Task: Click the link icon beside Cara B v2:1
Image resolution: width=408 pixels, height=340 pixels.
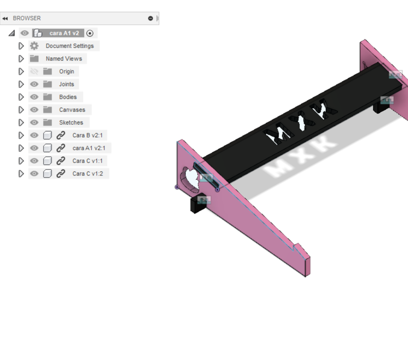Action: (61, 135)
